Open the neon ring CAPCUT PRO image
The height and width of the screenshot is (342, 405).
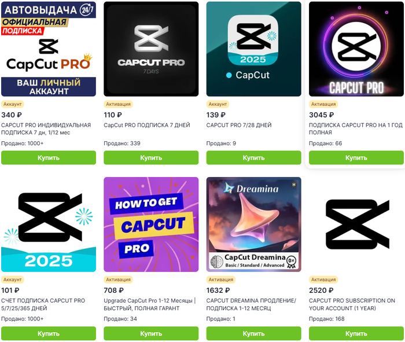click(x=356, y=49)
